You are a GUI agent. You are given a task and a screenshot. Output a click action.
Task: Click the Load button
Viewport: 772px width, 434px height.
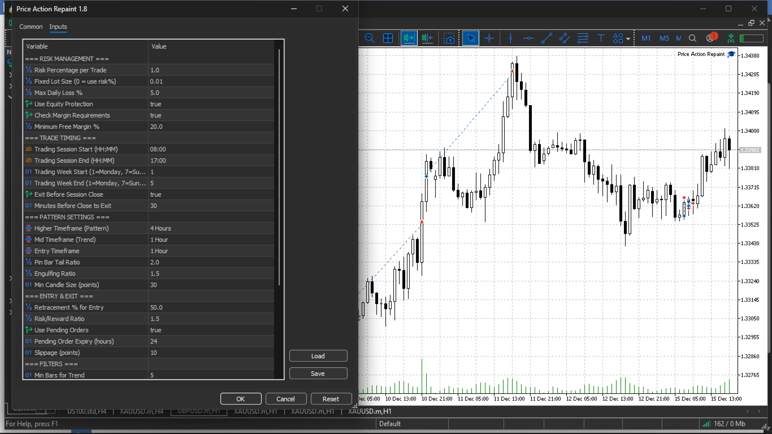click(x=318, y=356)
